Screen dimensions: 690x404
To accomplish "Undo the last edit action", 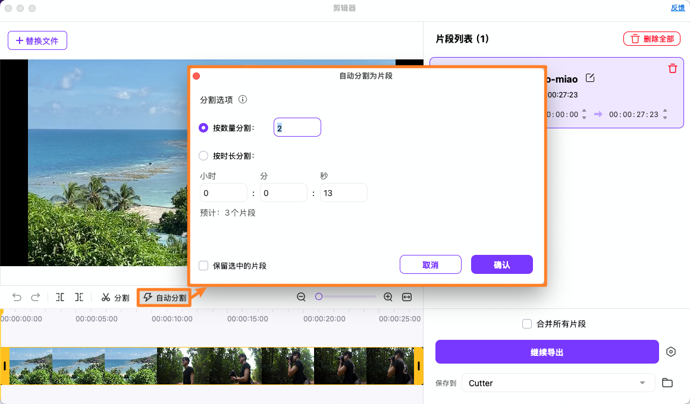I will (x=16, y=297).
